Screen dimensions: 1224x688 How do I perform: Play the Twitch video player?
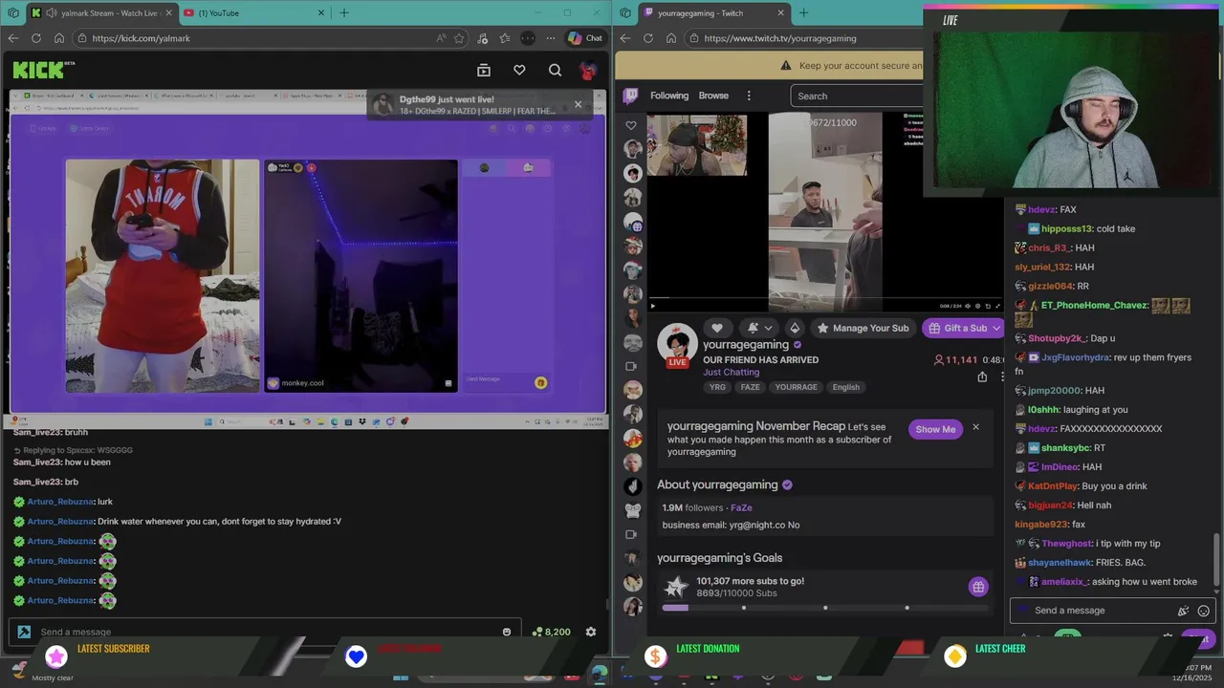(x=653, y=306)
